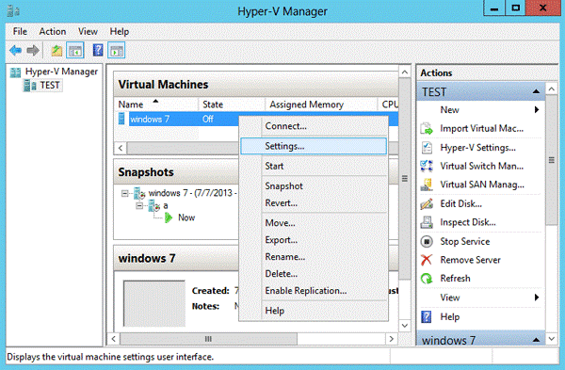Viewport: 565px width, 370px height.
Task: Click the green Now arrow icon
Action: coord(169,217)
